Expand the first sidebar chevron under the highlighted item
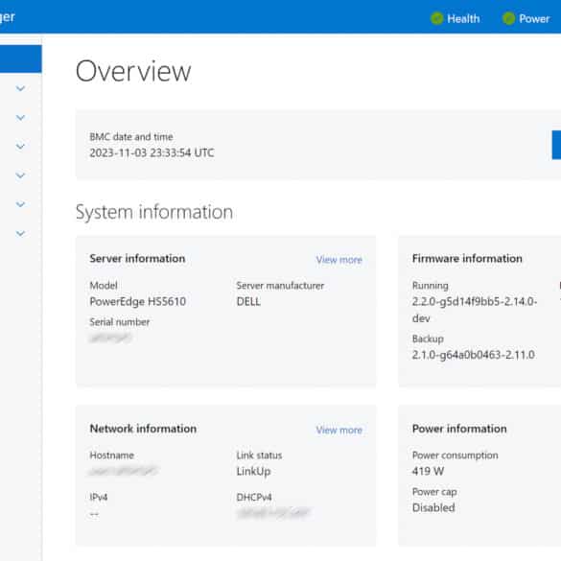The height and width of the screenshot is (561, 561). click(x=20, y=88)
